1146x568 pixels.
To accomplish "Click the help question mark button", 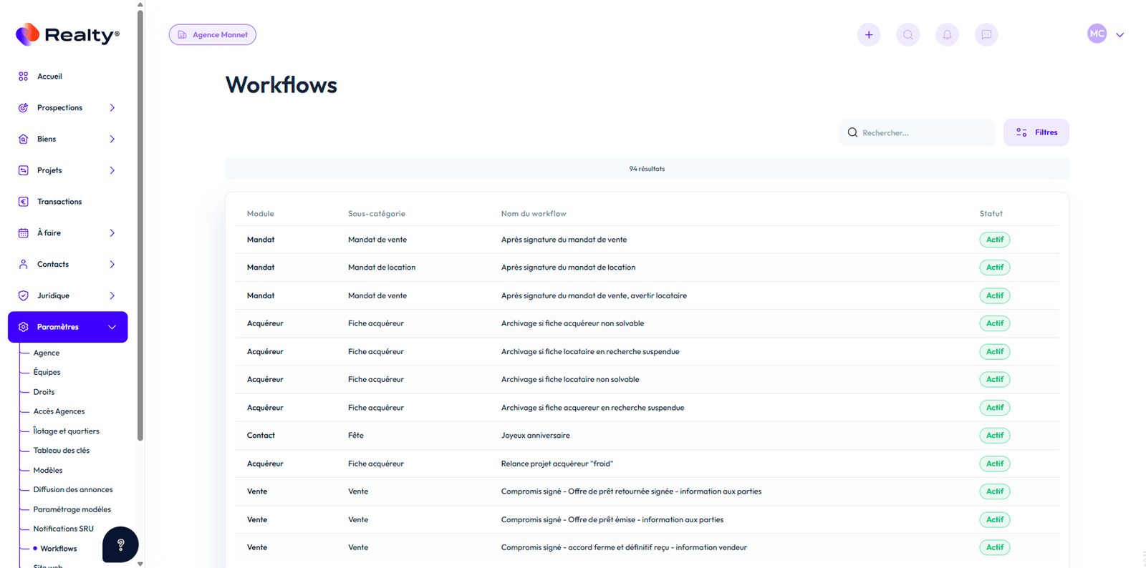I will point(120,544).
